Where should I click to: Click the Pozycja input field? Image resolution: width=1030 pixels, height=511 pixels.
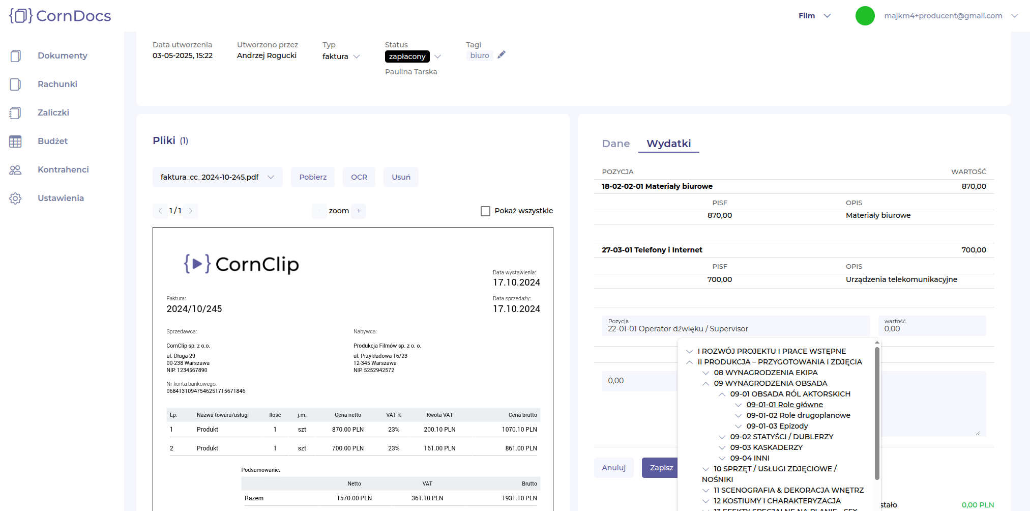[x=736, y=326]
